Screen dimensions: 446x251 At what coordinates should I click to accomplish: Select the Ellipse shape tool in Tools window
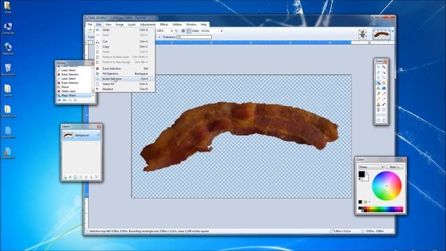coord(378,120)
